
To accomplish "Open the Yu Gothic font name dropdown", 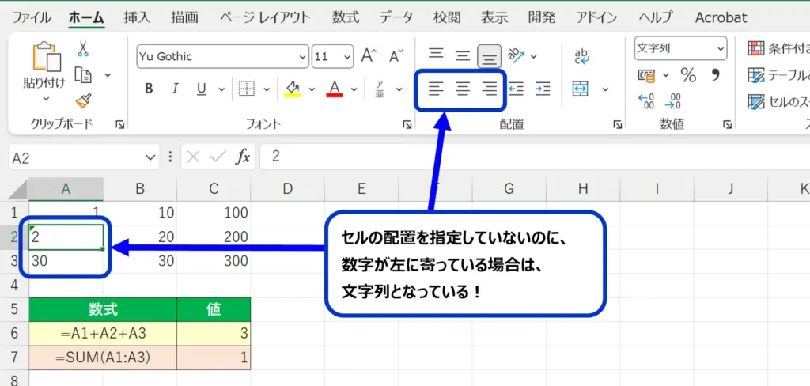I will pyautogui.click(x=303, y=56).
